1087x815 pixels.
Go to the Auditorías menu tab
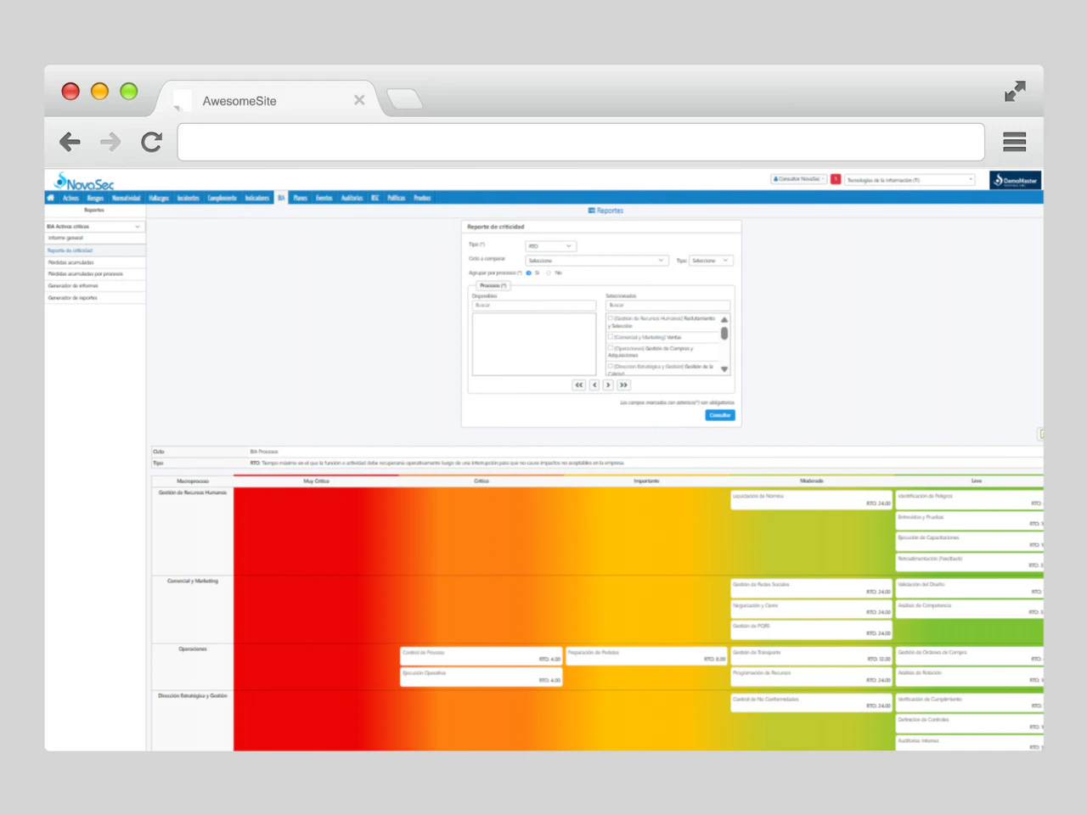[352, 198]
